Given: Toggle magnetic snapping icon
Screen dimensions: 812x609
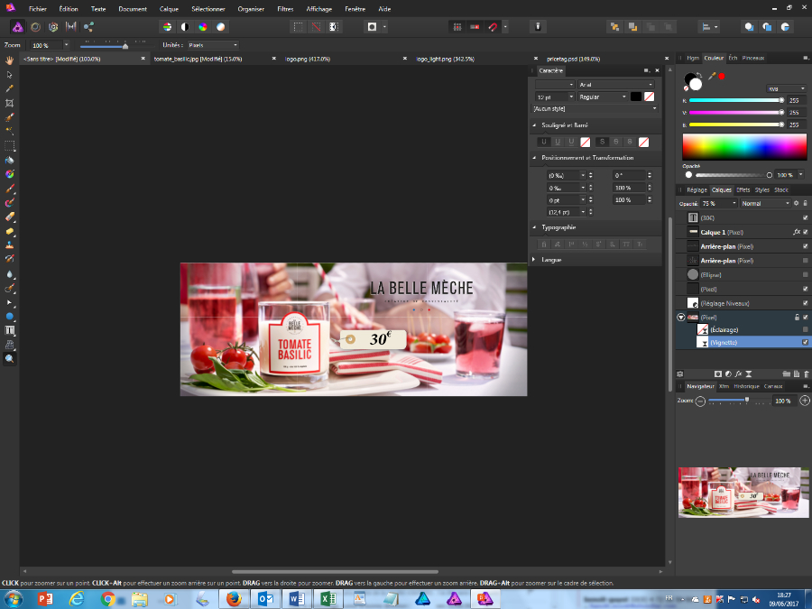Looking at the screenshot, I should [x=493, y=27].
